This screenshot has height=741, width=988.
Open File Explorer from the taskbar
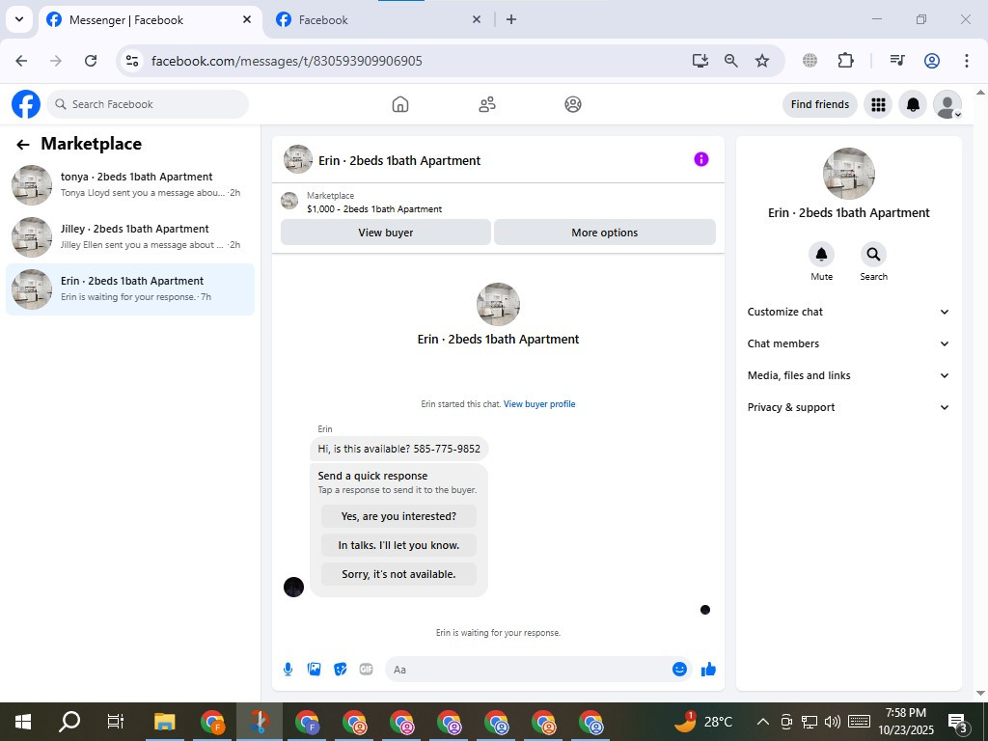pyautogui.click(x=164, y=722)
